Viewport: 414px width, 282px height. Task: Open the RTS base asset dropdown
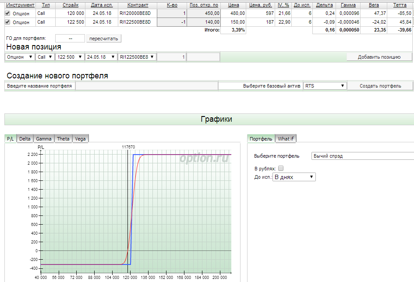[325, 86]
